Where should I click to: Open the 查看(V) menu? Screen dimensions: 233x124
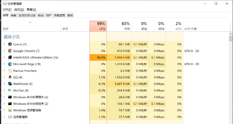click(x=31, y=10)
